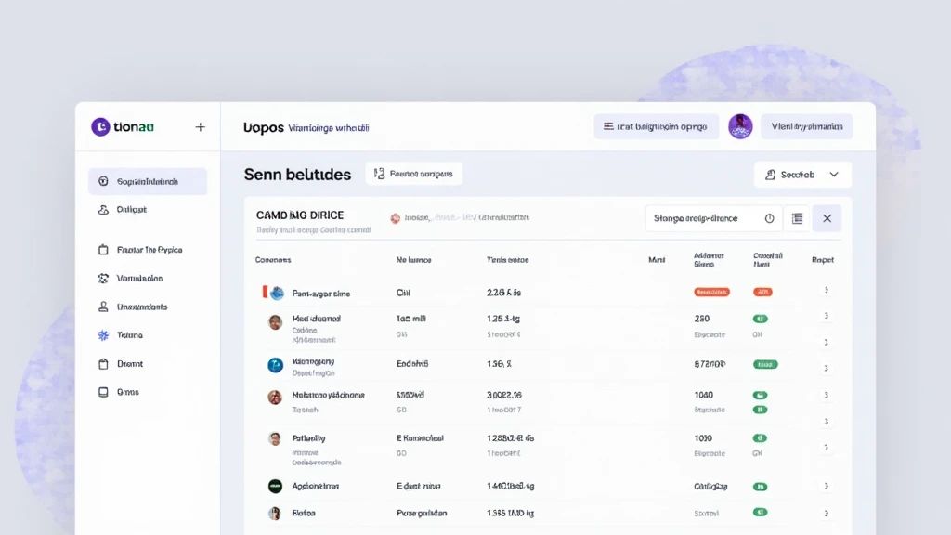Viewport: 951px width, 535px height.
Task: Open the Sopriainiatnah sidebar item
Action: pos(148,181)
